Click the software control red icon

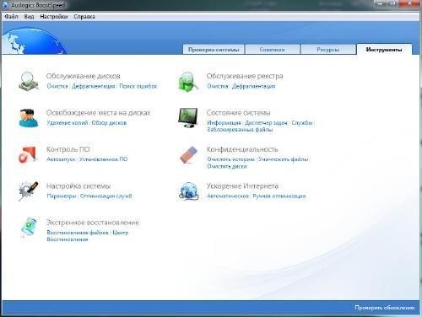28,154
